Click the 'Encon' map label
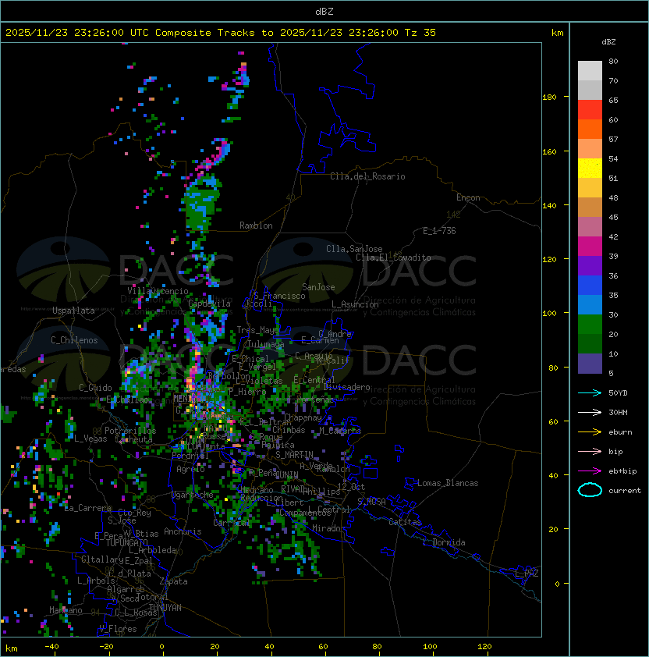 pos(468,197)
